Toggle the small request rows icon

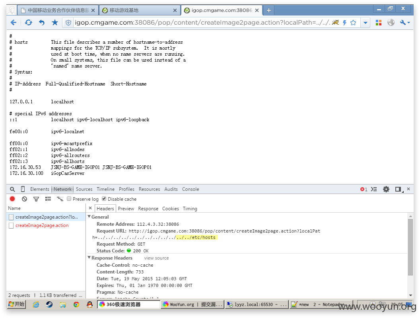click(x=60, y=199)
